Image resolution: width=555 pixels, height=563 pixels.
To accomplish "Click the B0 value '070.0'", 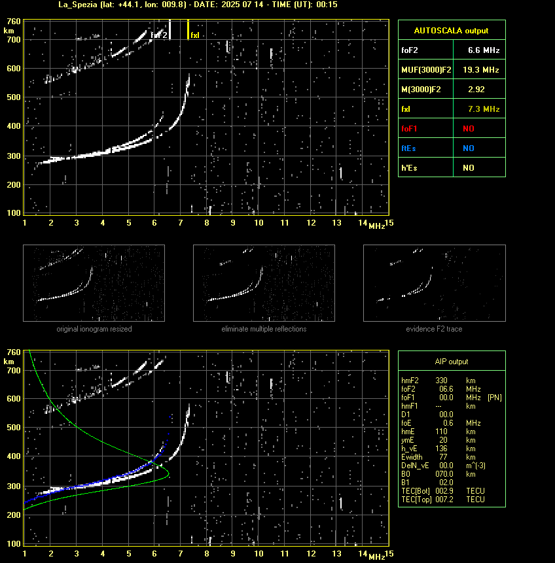I will point(444,474).
